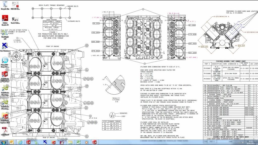Click the Show Desktop button at taskbar end

257,142
